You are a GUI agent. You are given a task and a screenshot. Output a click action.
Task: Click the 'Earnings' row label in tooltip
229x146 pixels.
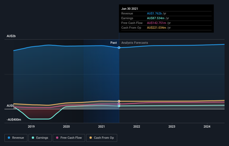(x=127, y=18)
